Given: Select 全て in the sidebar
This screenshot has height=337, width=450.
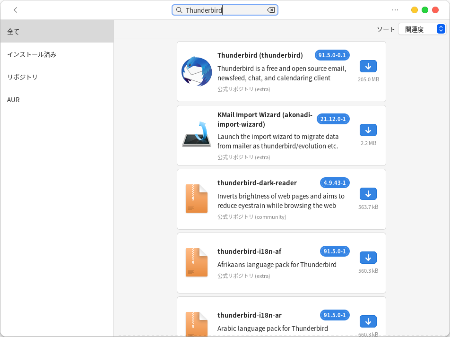Looking at the screenshot, I should pos(57,32).
